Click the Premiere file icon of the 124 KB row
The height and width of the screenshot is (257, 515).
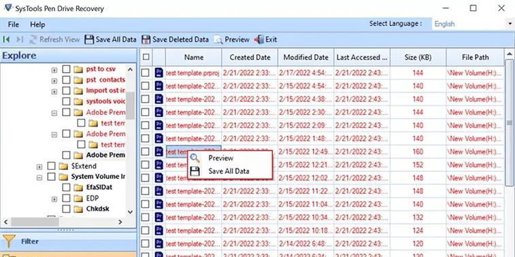pyautogui.click(x=159, y=230)
